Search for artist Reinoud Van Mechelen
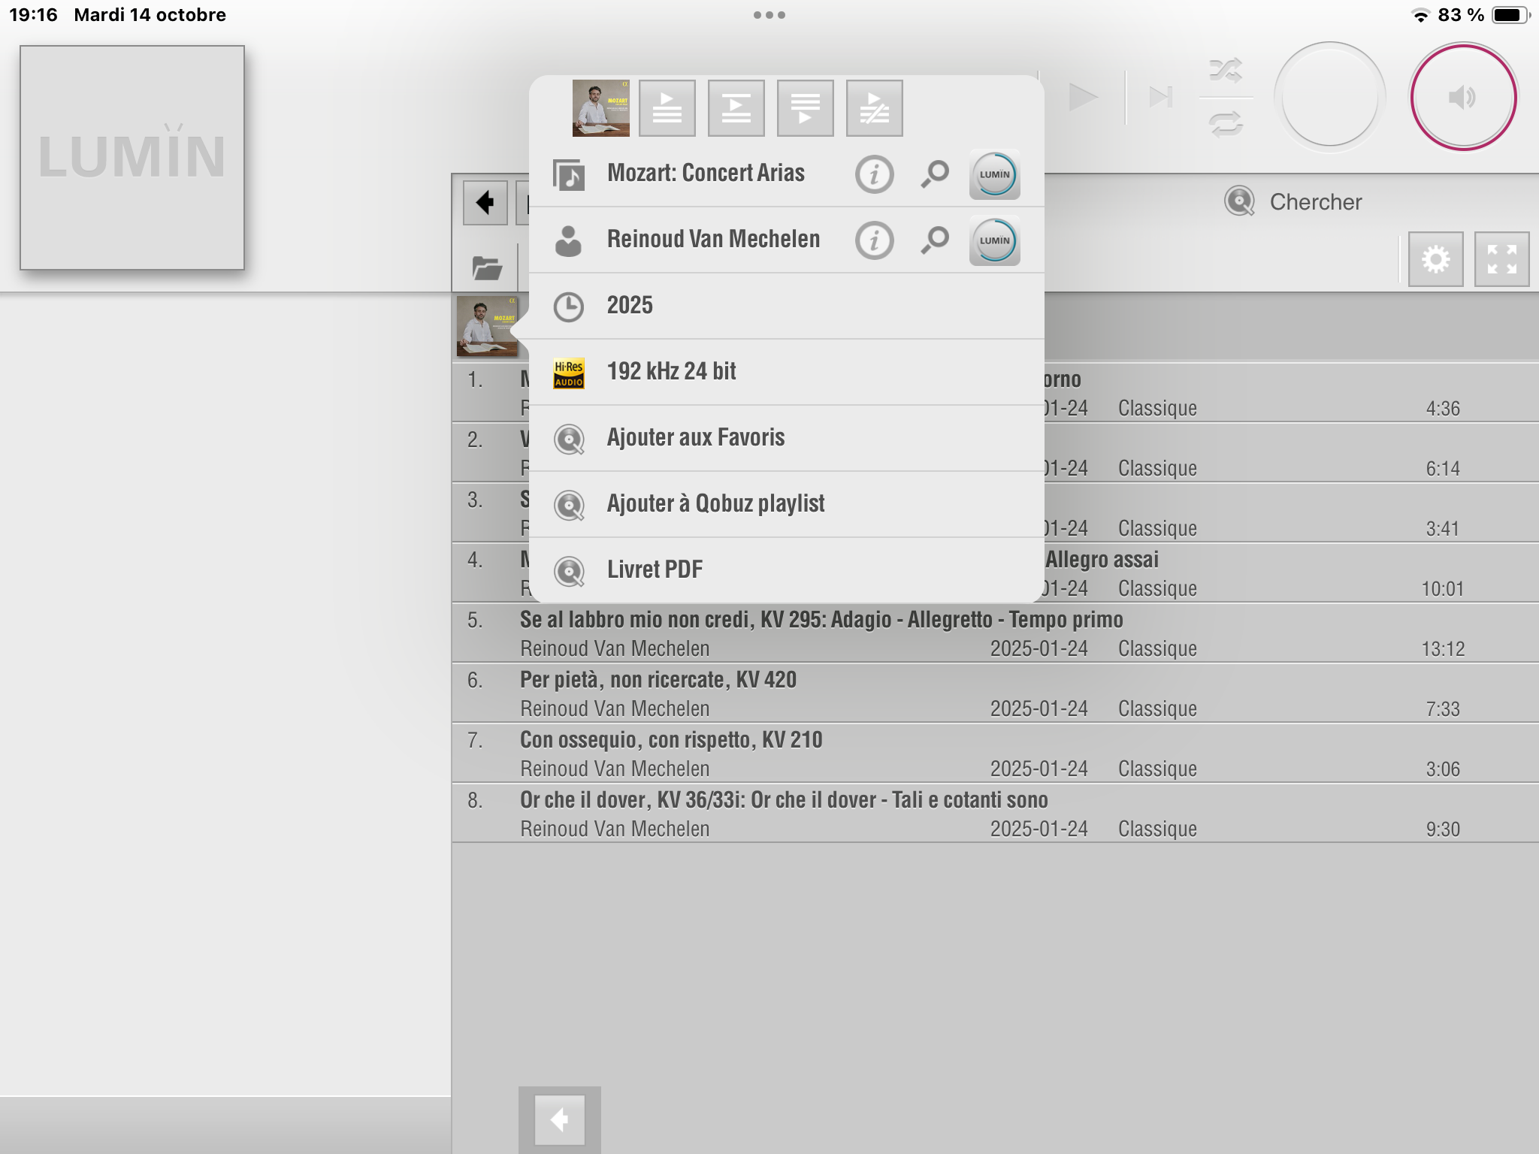The width and height of the screenshot is (1539, 1154). 935,240
